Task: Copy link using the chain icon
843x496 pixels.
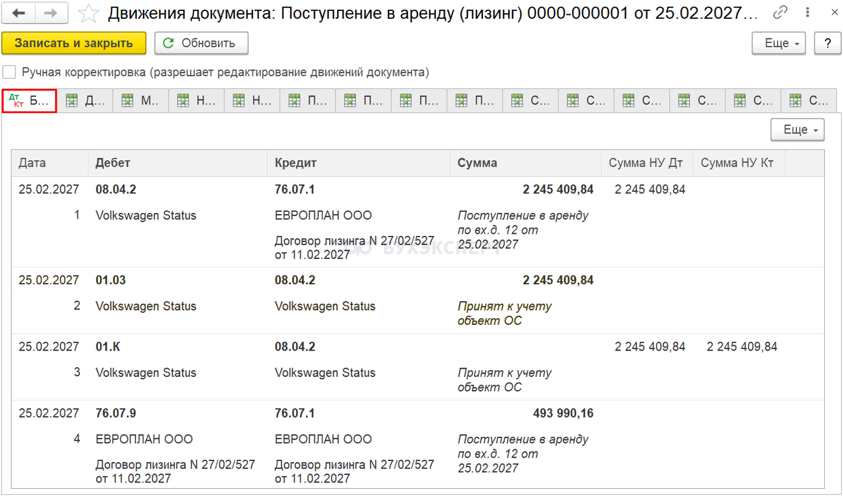Action: pyautogui.click(x=780, y=12)
